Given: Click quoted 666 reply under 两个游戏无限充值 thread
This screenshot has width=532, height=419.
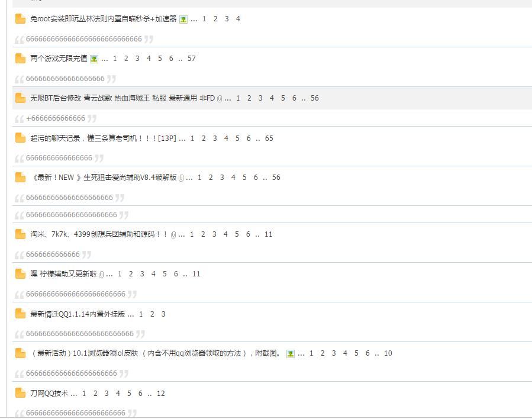Looking at the screenshot, I should [x=65, y=79].
